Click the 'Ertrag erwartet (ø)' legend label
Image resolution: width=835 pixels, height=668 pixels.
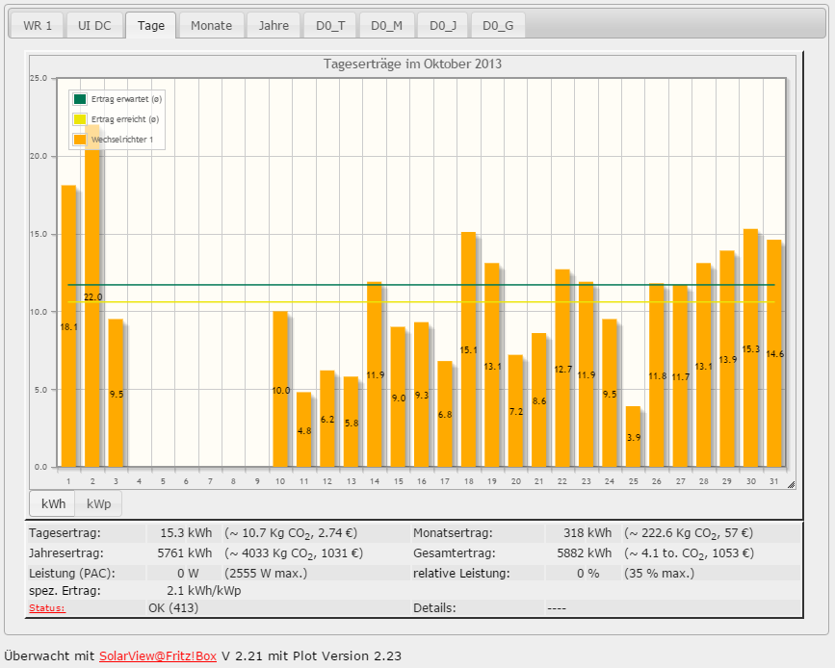pos(126,99)
